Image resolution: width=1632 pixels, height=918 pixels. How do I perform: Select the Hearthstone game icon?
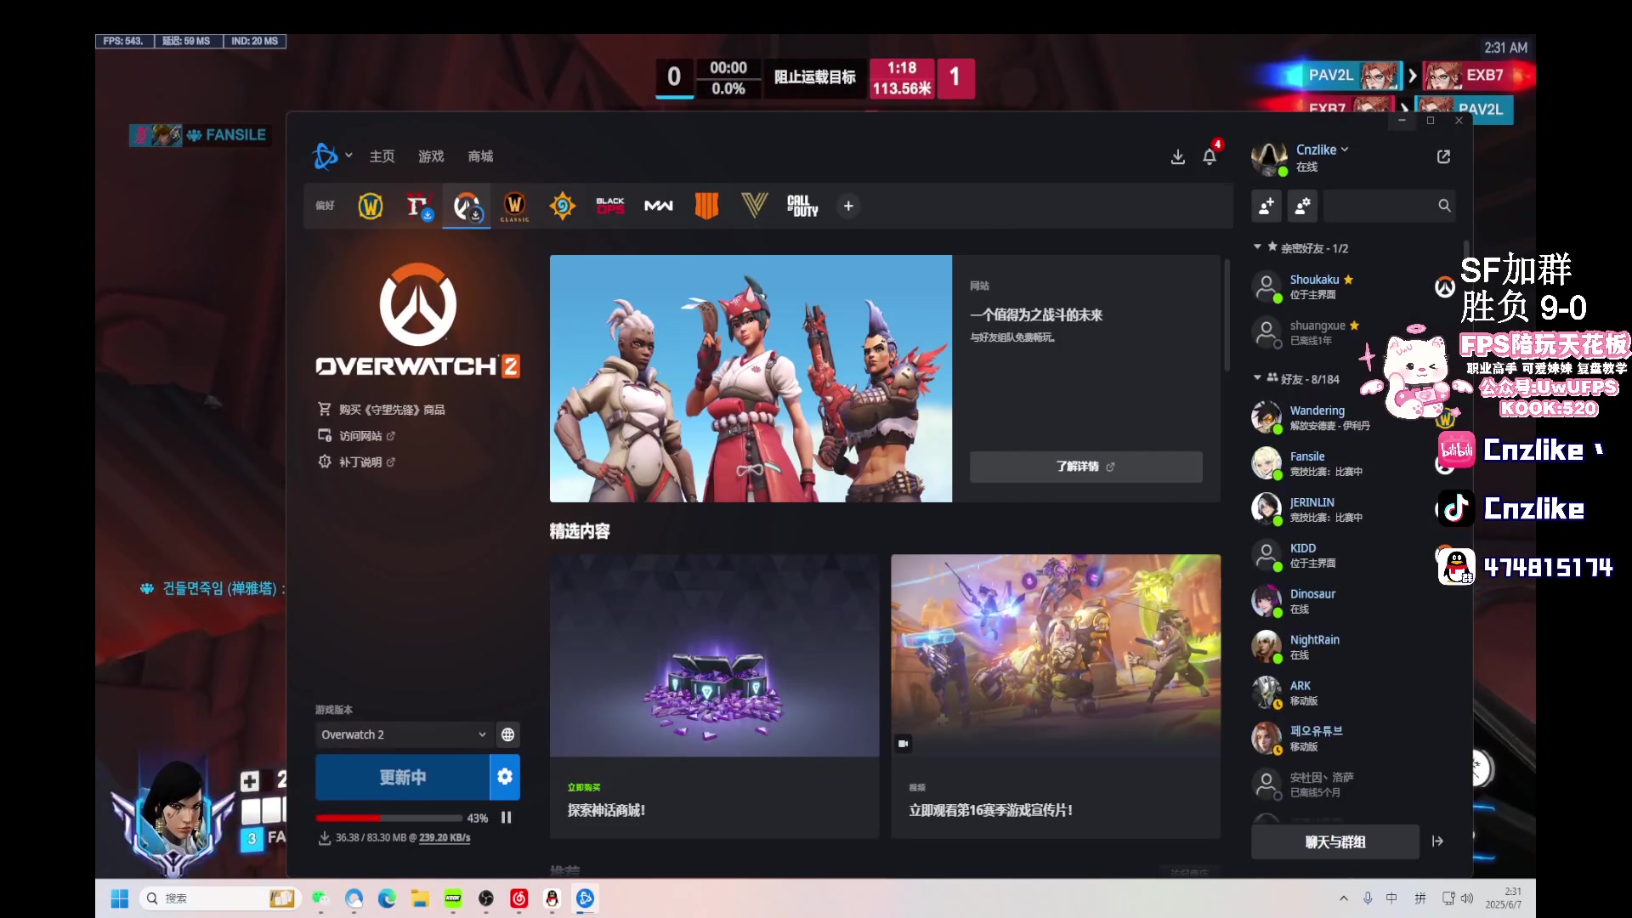(562, 206)
